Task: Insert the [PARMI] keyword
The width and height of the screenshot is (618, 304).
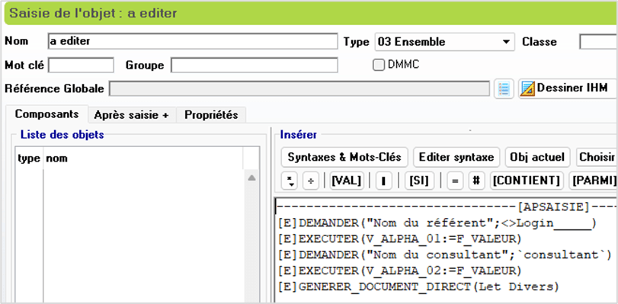Action: coord(593,181)
